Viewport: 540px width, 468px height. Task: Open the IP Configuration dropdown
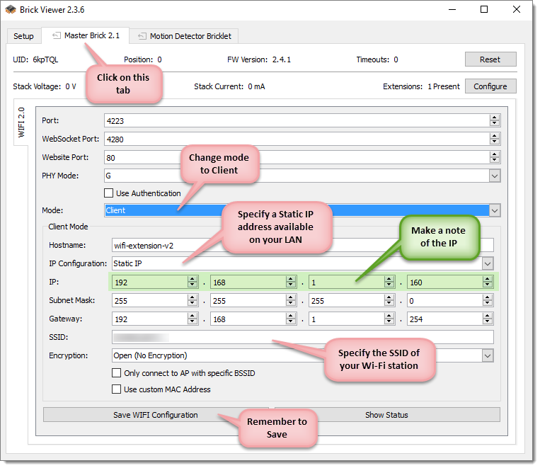[x=488, y=263]
